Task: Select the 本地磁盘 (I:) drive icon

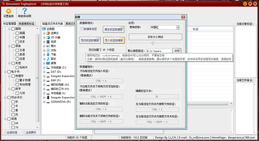Action: 48,93
